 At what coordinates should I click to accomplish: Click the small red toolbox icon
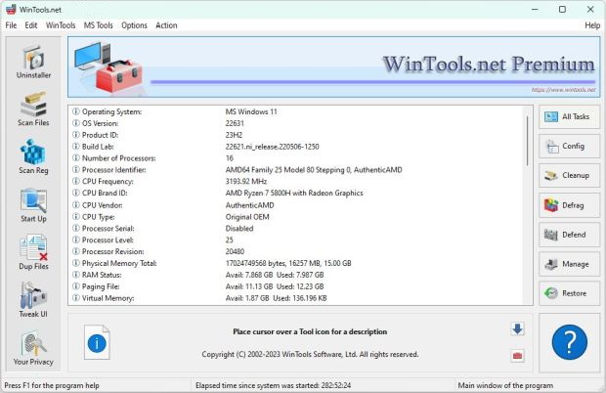[x=517, y=356]
